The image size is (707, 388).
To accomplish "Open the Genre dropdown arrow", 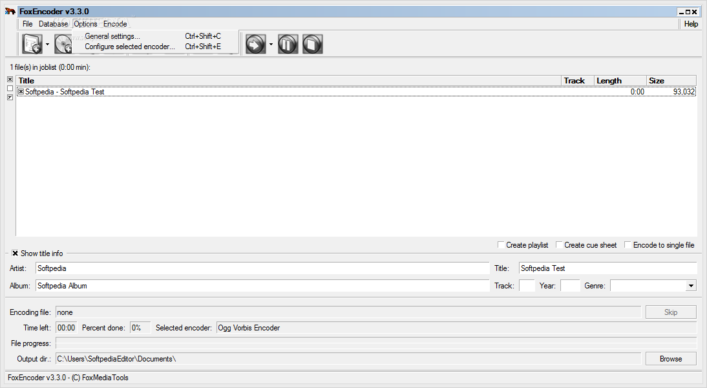I will [x=691, y=286].
